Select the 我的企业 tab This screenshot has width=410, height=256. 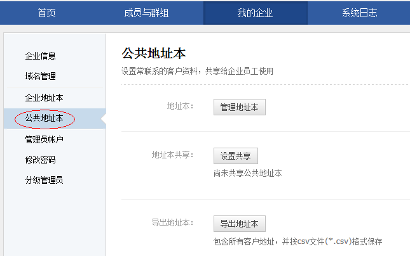255,13
